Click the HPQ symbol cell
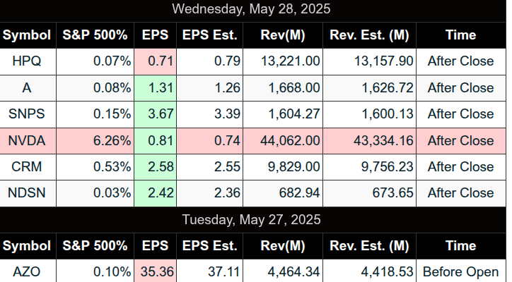The height and width of the screenshot is (282, 512). pos(27,61)
